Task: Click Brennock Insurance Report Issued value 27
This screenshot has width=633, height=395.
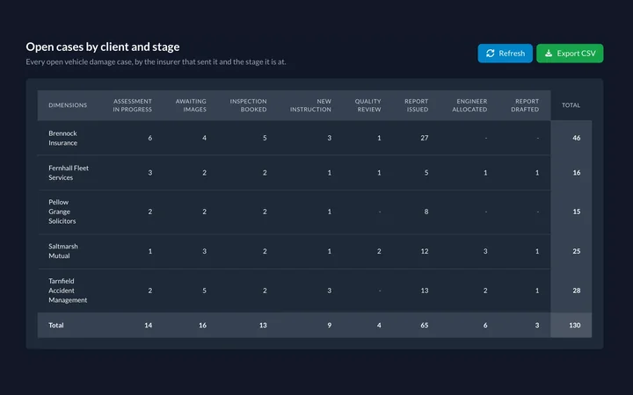Action: tap(425, 138)
